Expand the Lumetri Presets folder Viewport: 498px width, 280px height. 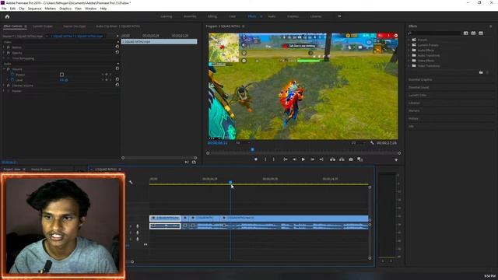tap(409, 45)
